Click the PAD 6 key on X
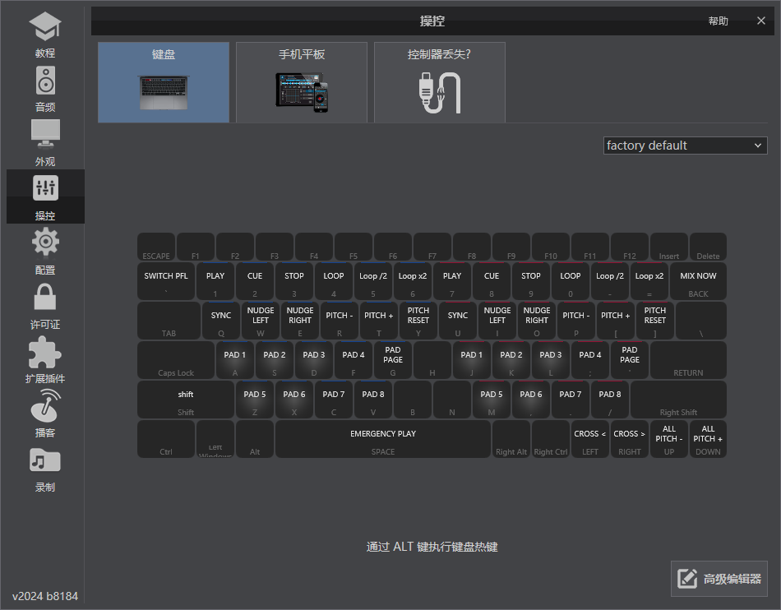Viewport: 781px width, 610px height. click(x=293, y=400)
